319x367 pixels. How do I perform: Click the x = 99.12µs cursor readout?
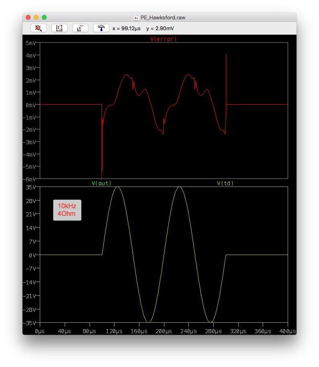click(x=127, y=29)
